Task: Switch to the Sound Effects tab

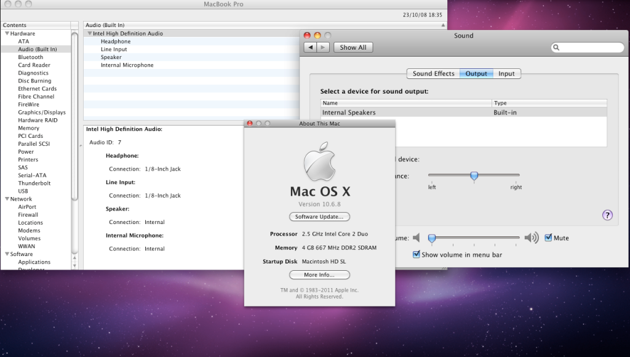Action: point(433,74)
